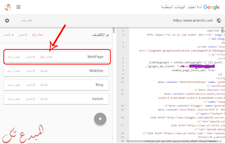The width and height of the screenshot is (225, 144).
Task: Click the red errors count on WebPage row
Action: [46, 56]
